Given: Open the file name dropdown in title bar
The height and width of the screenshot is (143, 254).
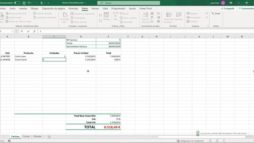Looking at the screenshot, I should [x=85, y=3].
